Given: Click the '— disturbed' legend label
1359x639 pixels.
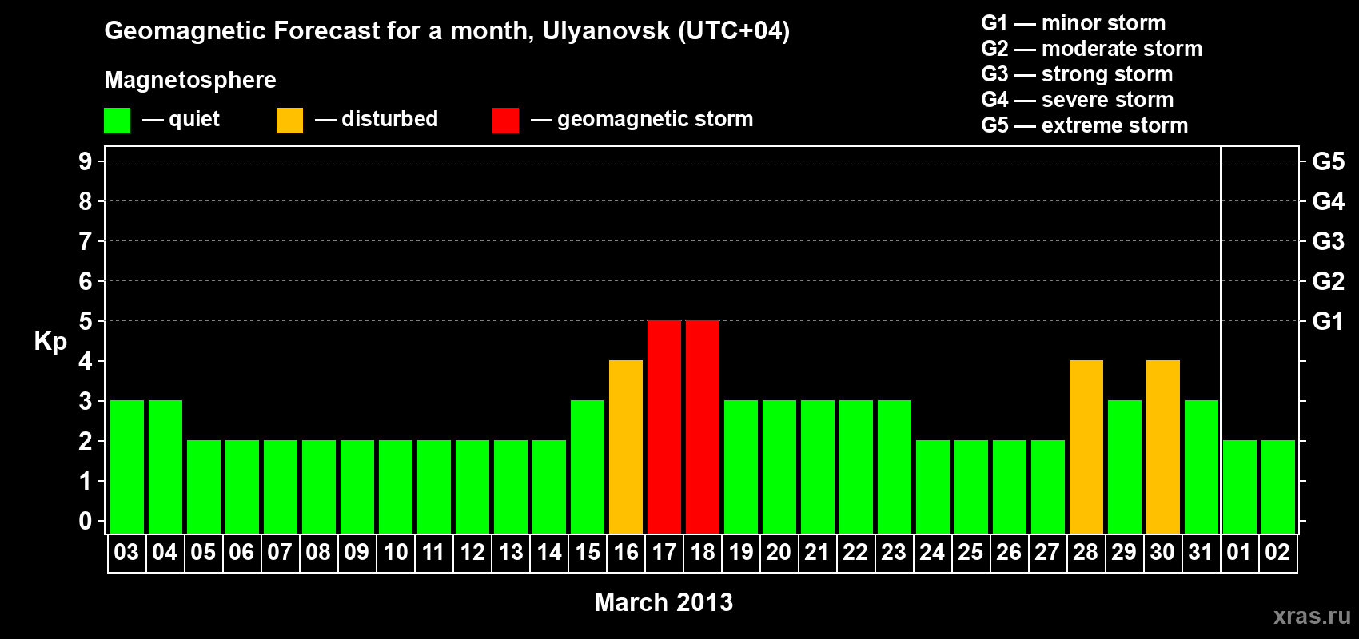Looking at the screenshot, I should [x=377, y=119].
